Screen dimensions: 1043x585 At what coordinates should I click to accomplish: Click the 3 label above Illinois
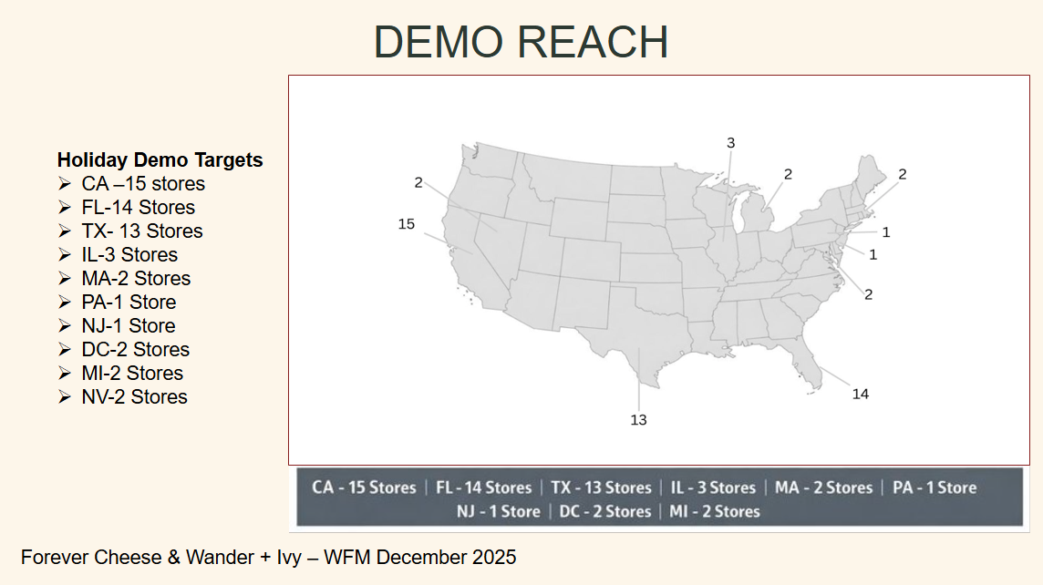click(x=730, y=143)
